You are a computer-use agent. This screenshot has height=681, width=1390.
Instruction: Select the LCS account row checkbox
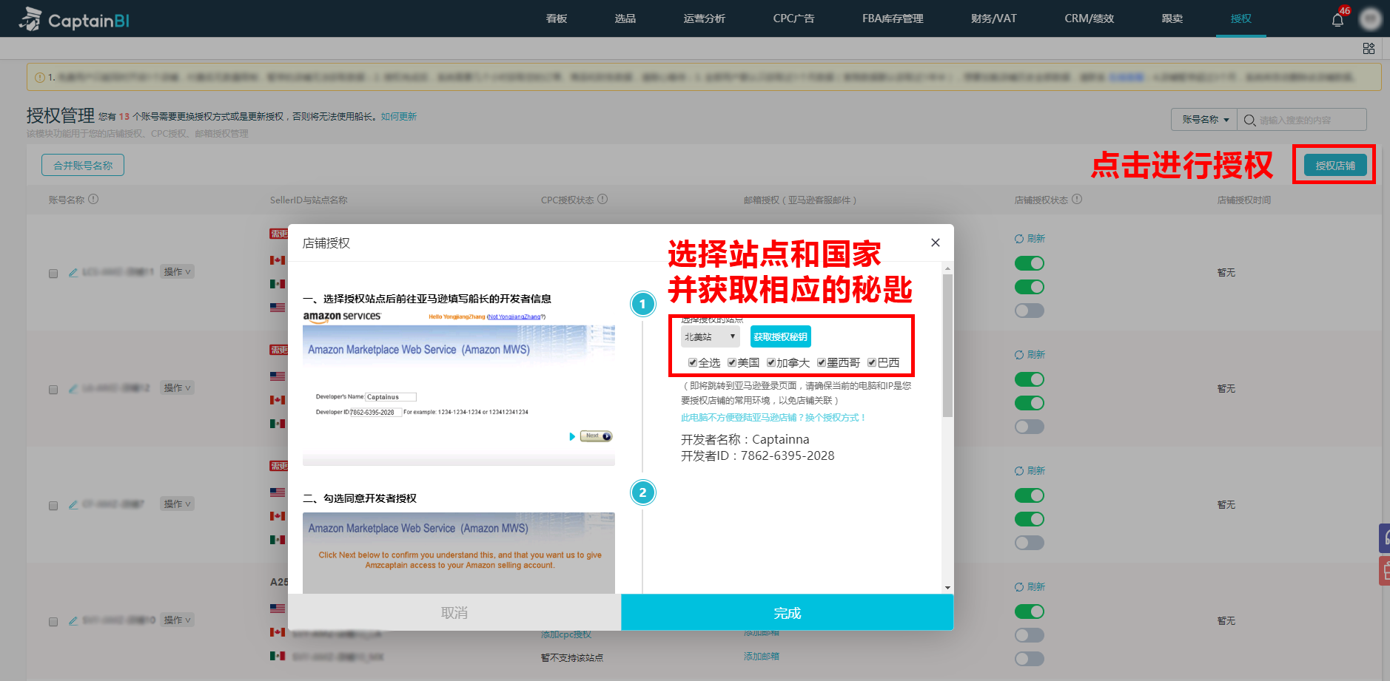tap(53, 274)
